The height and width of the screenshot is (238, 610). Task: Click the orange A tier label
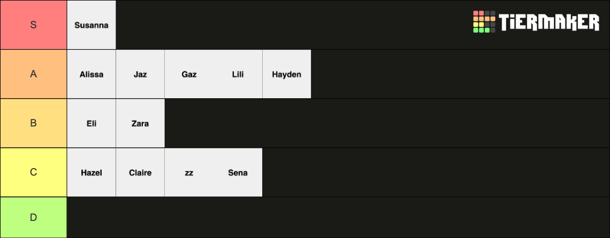click(34, 74)
